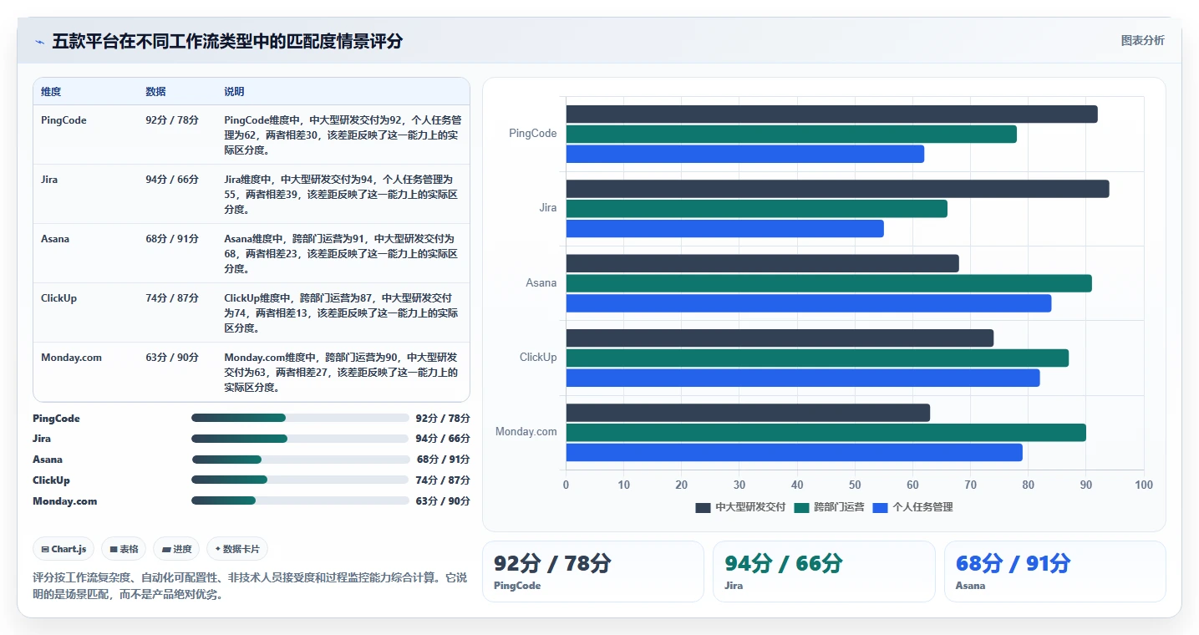Toggle the 跨部门运营 legend item
1199x635 pixels.
point(829,507)
